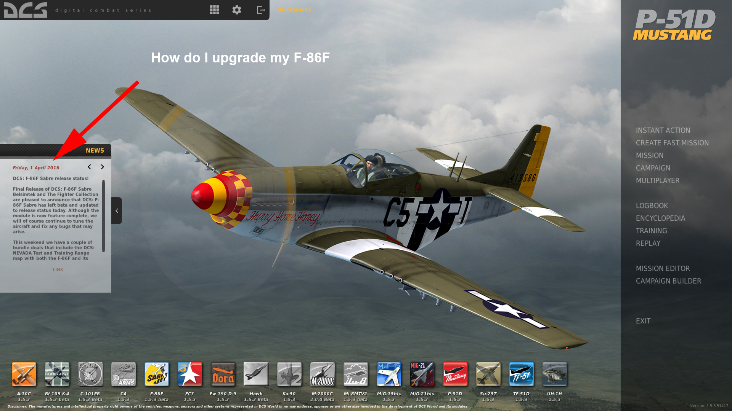The image size is (732, 411).
Task: Click the NEWS panel header
Action: coord(56,150)
